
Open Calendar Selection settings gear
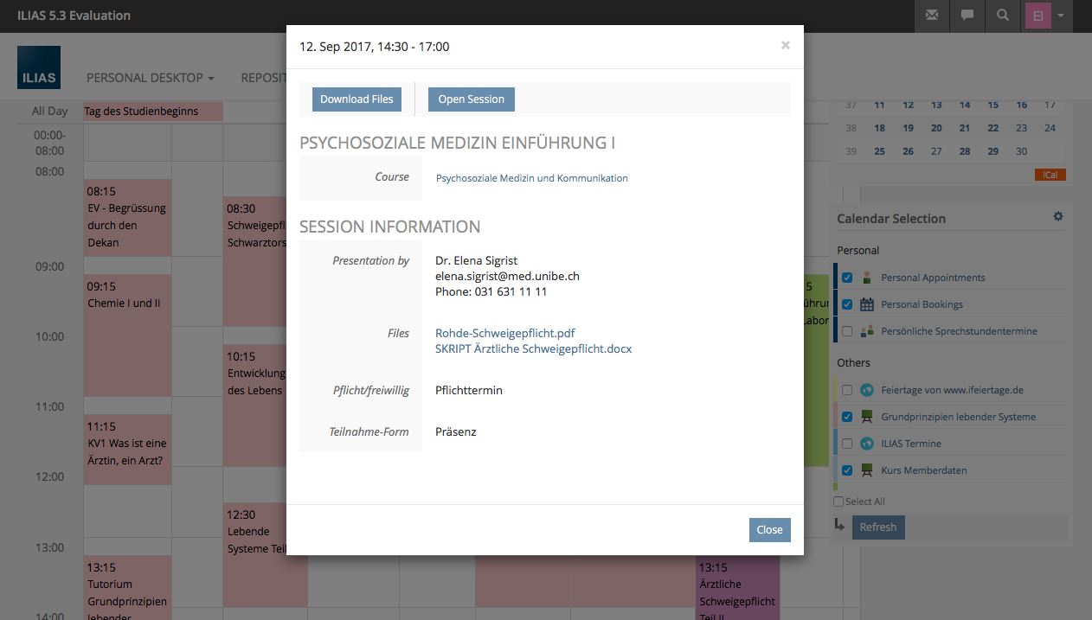[x=1057, y=217]
